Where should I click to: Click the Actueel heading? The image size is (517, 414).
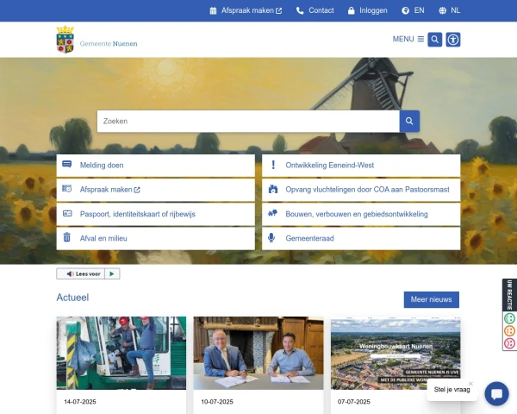(x=72, y=298)
